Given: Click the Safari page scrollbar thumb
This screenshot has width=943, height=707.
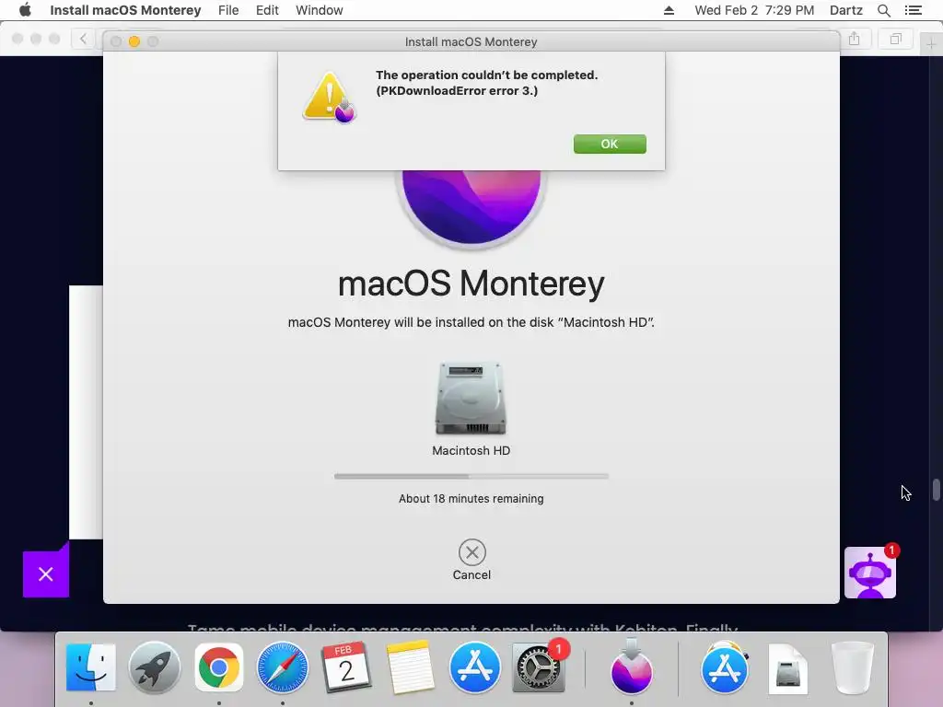Looking at the screenshot, I should tap(937, 490).
